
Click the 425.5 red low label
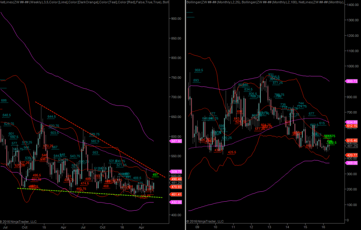click(x=232, y=152)
